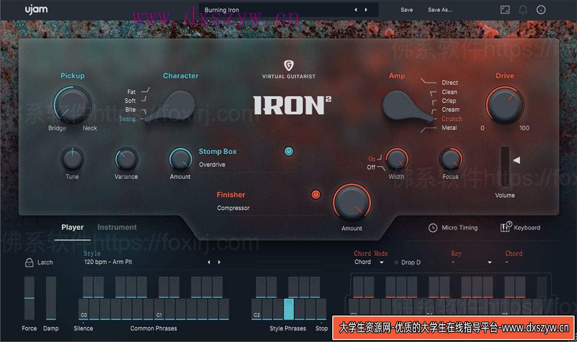Set Width switch to Off
The height and width of the screenshot is (342, 577).
coord(371,167)
